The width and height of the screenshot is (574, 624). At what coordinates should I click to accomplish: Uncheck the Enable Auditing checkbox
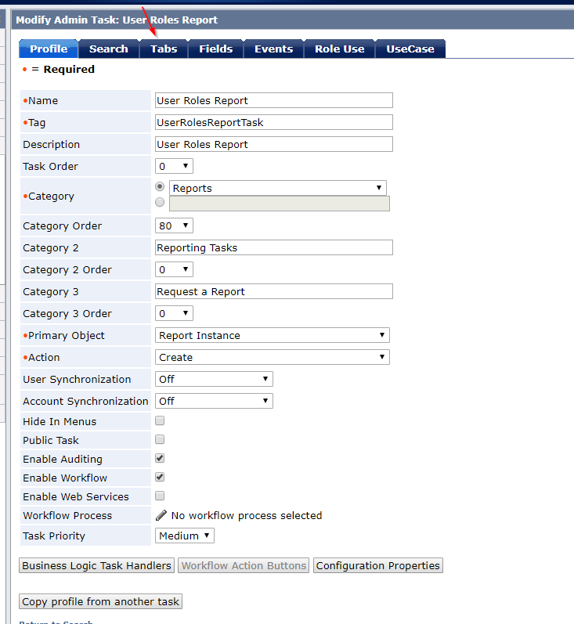(x=160, y=458)
